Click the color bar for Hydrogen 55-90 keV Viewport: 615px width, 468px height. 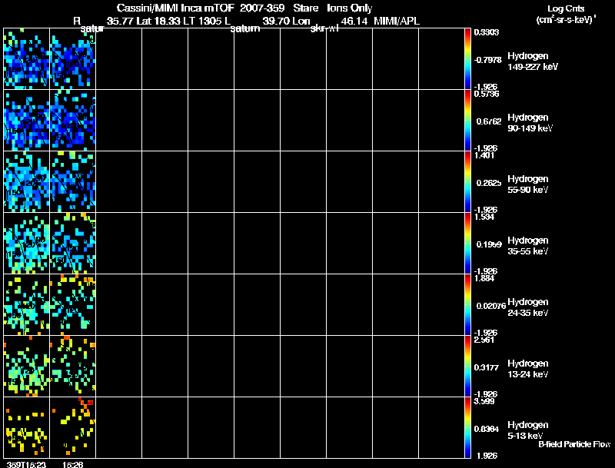pyautogui.click(x=467, y=182)
